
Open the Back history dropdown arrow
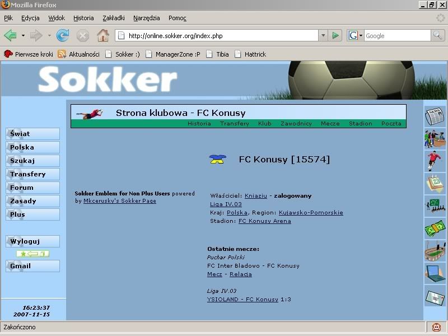coord(23,36)
